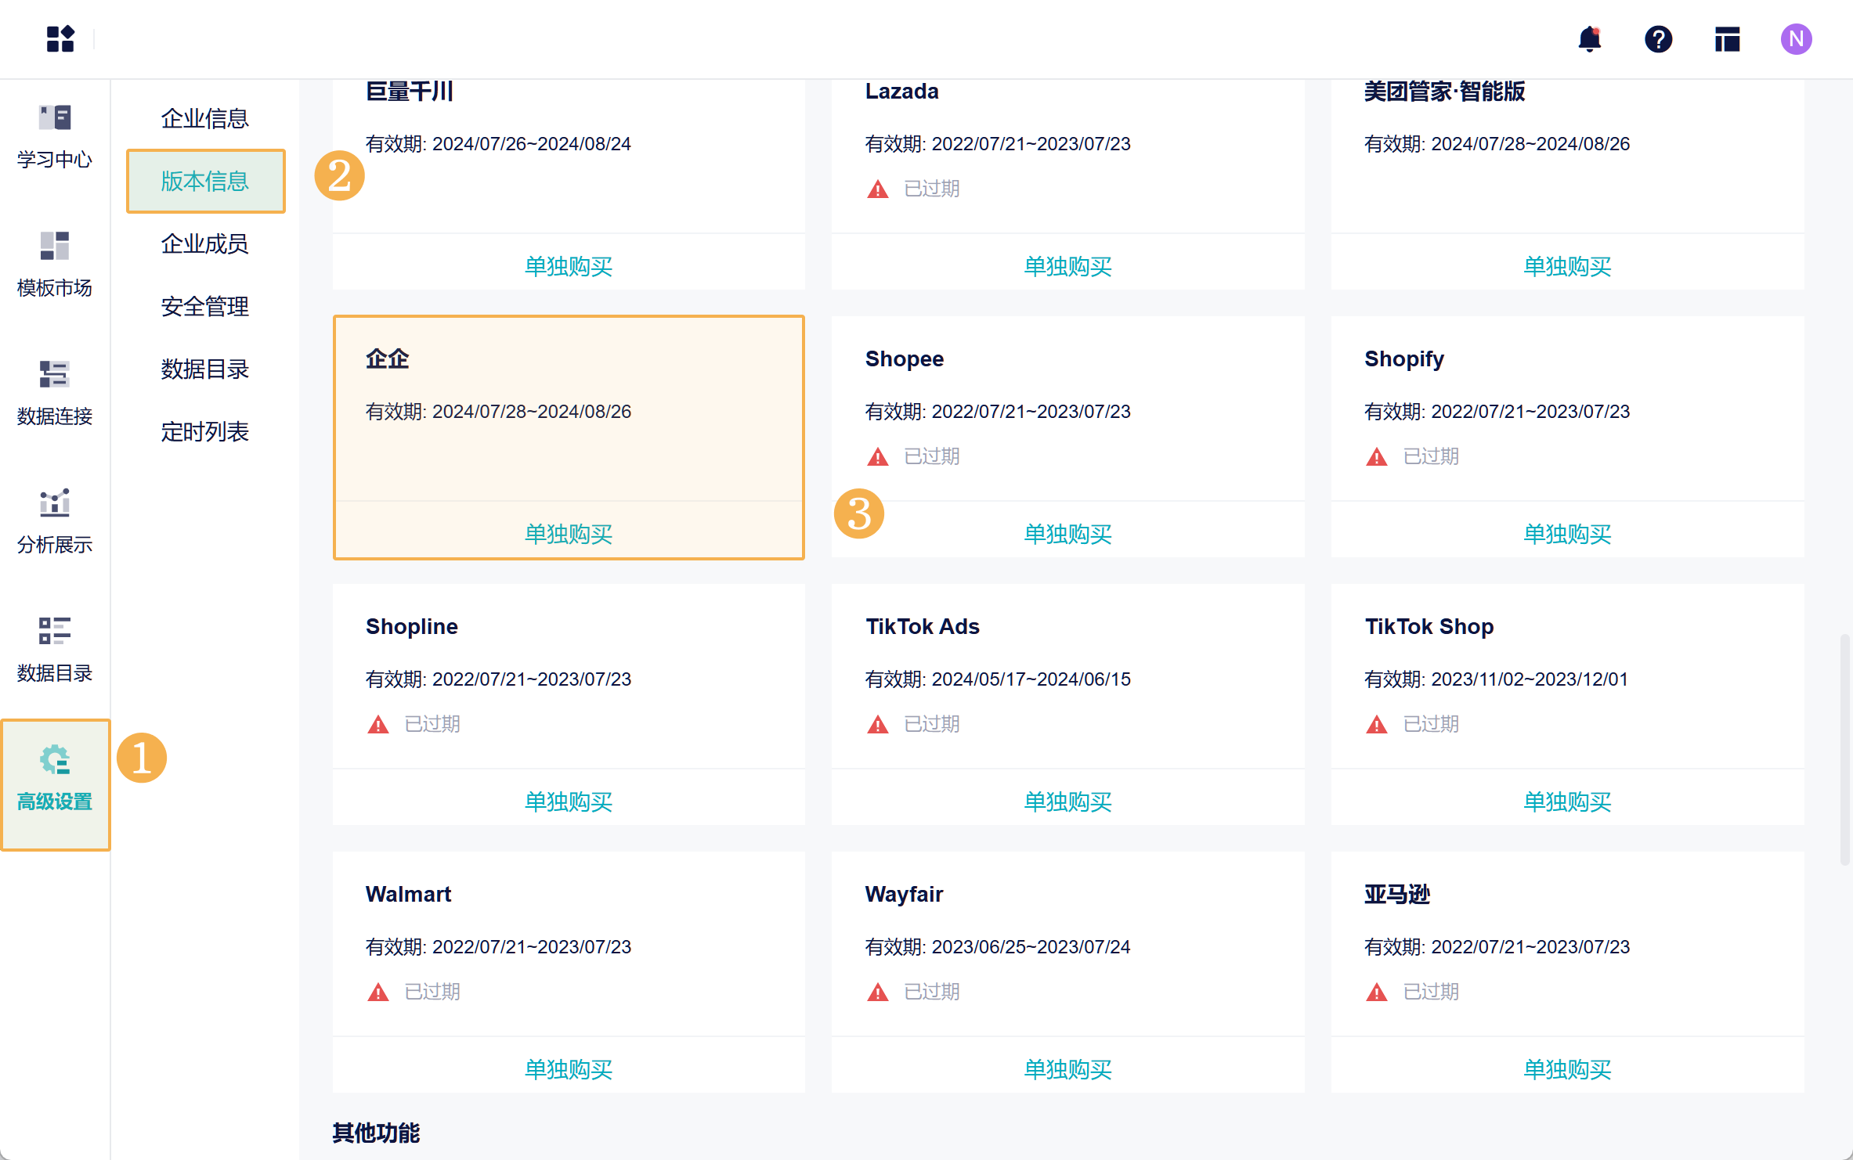
Task: Open the user avatar N menu
Action: [1796, 39]
